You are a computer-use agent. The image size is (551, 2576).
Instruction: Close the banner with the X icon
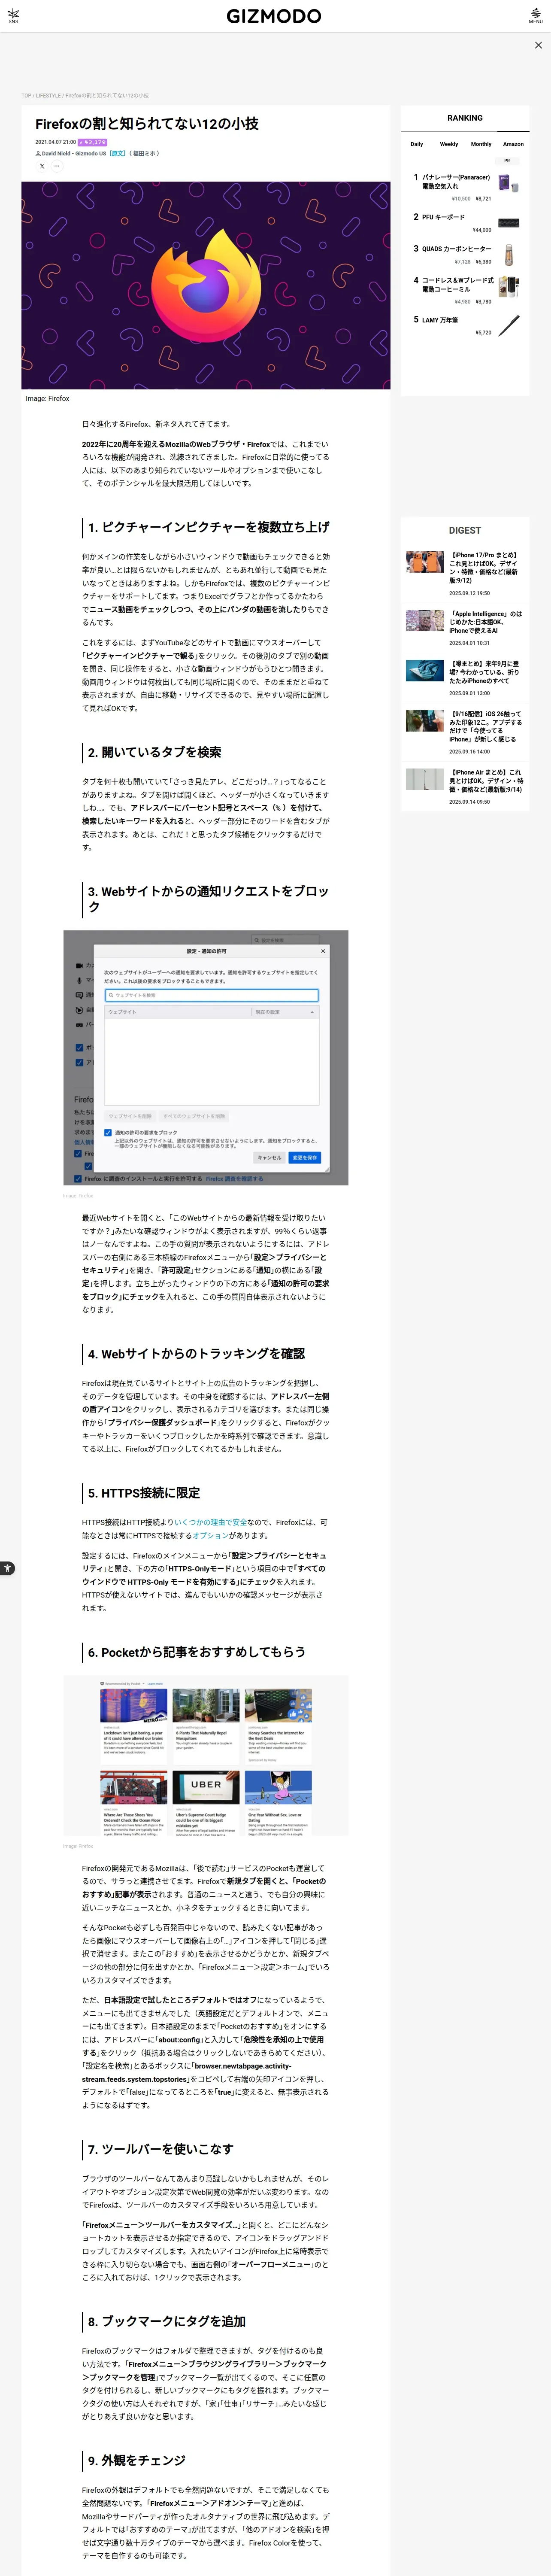(538, 45)
